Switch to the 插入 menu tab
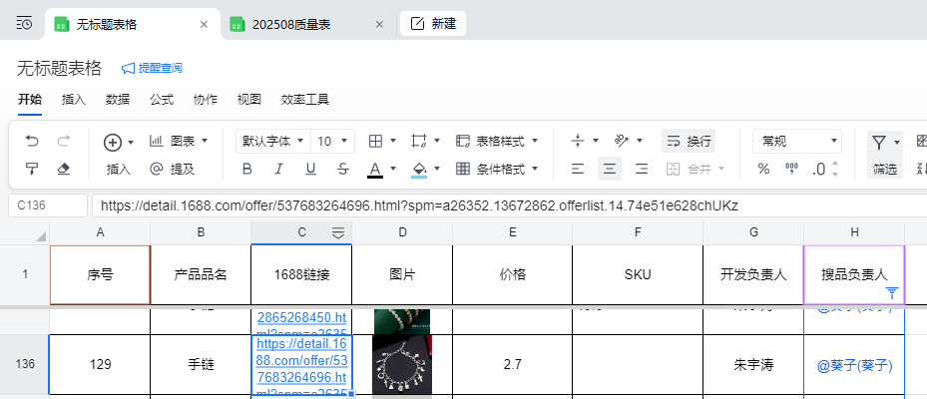The image size is (927, 399). (x=73, y=99)
